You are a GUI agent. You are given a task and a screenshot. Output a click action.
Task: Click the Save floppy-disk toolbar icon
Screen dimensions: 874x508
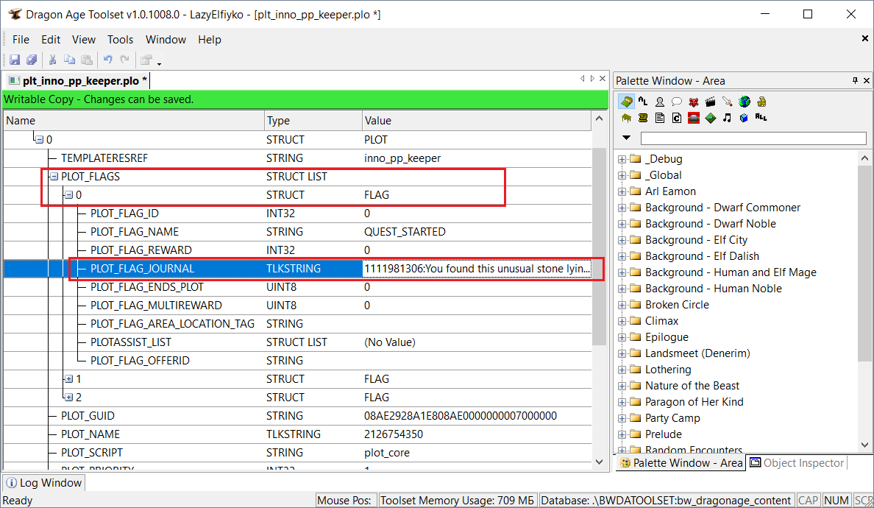[x=15, y=60]
